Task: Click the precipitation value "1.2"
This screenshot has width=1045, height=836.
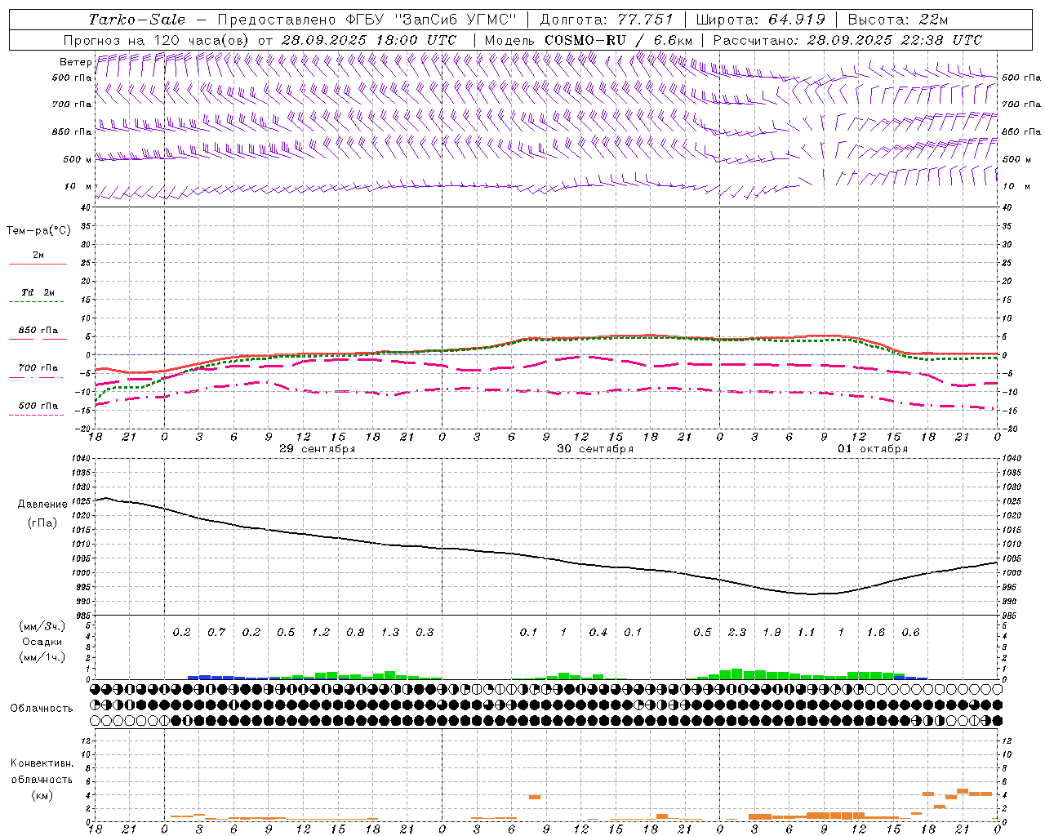Action: coord(321,633)
